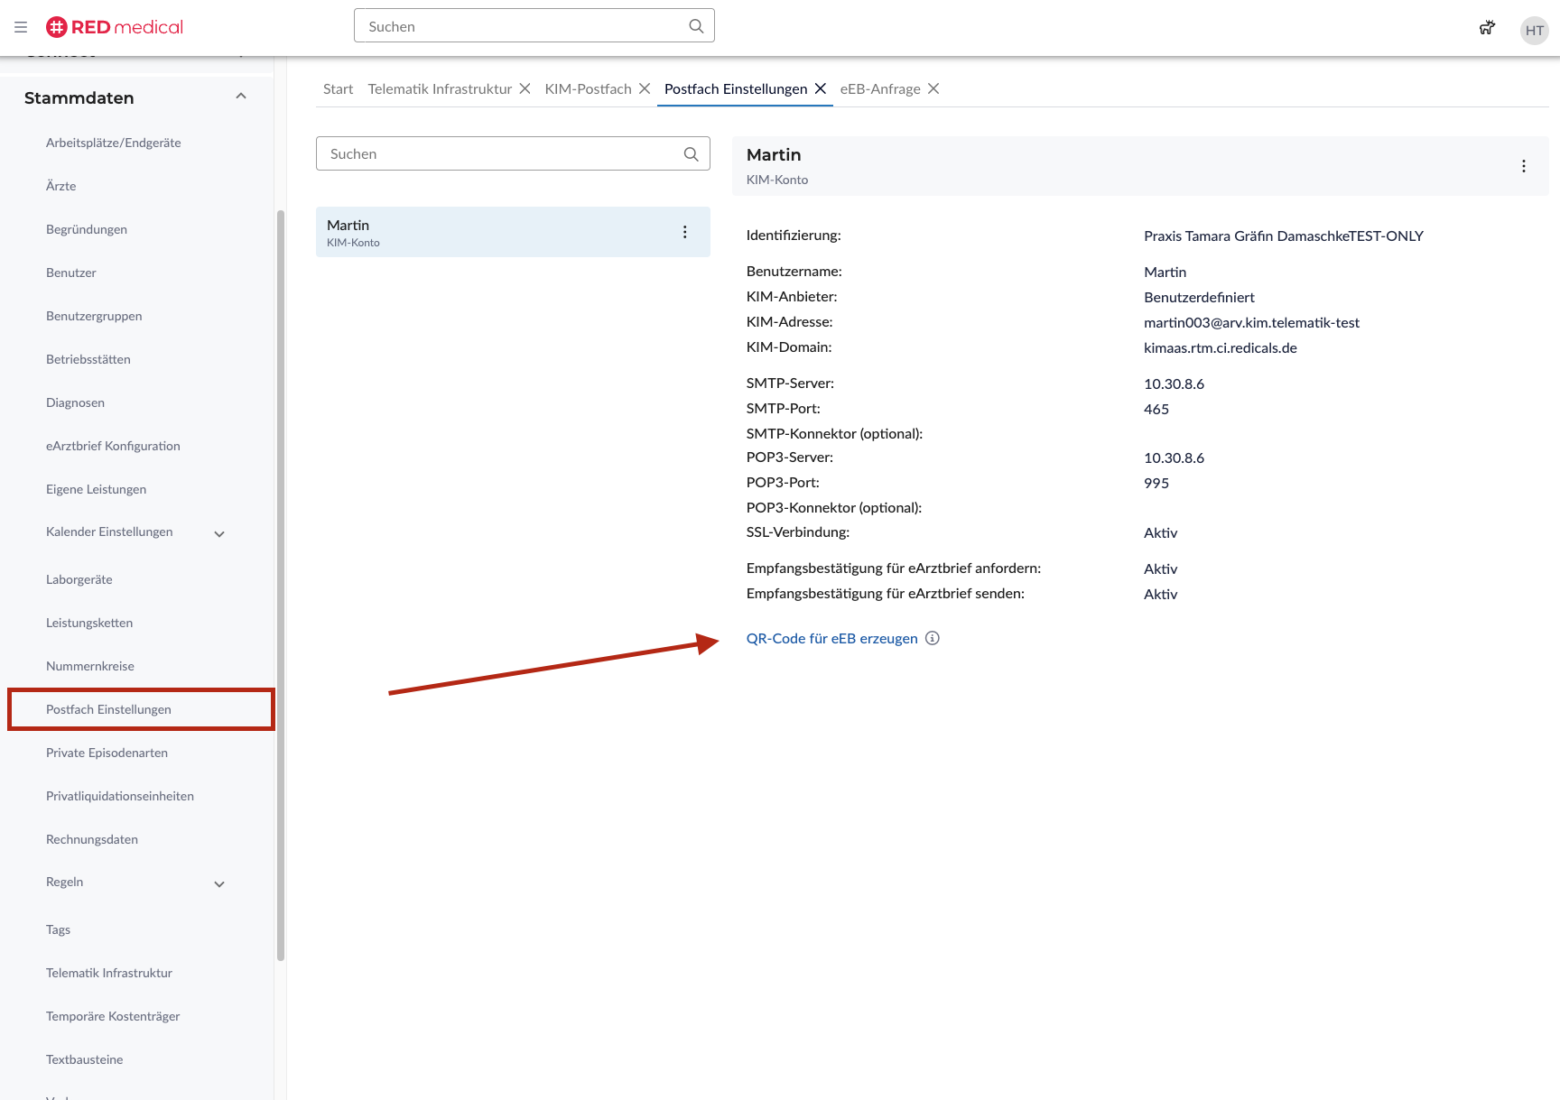Click the sidebar vertical scrollbar
Screen dimensions: 1560x1100
tap(281, 587)
